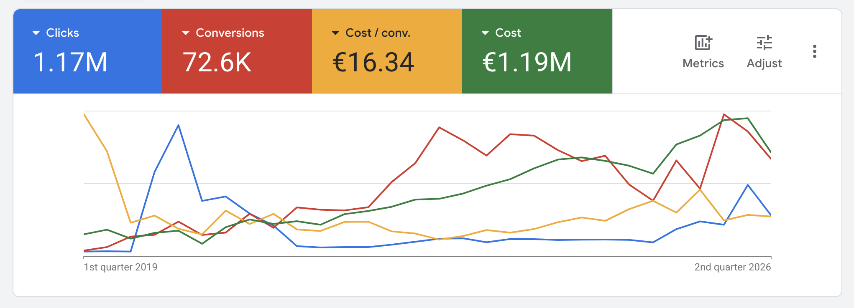854x308 pixels.
Task: Click the Clicks label text
Action: point(62,33)
